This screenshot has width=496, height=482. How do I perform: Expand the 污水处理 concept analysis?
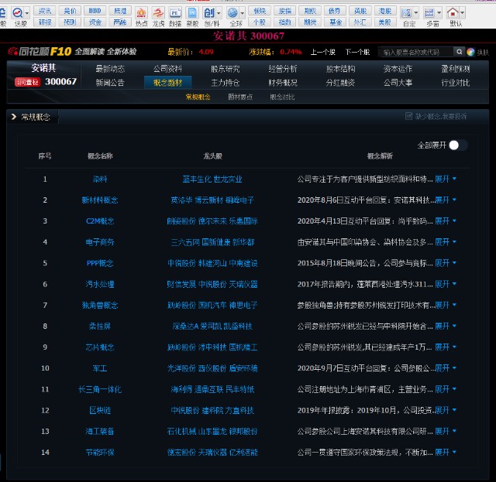pyautogui.click(x=446, y=284)
